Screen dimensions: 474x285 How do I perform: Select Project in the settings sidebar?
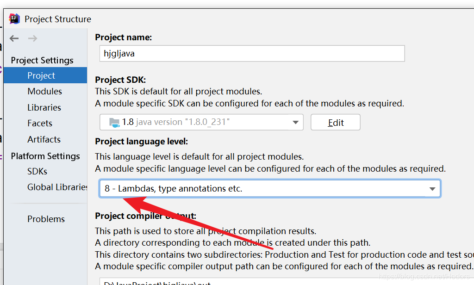point(41,75)
